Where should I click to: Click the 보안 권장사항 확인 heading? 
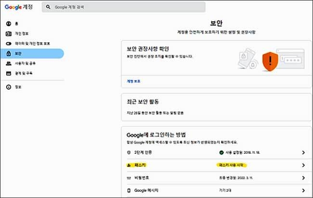pos(148,49)
